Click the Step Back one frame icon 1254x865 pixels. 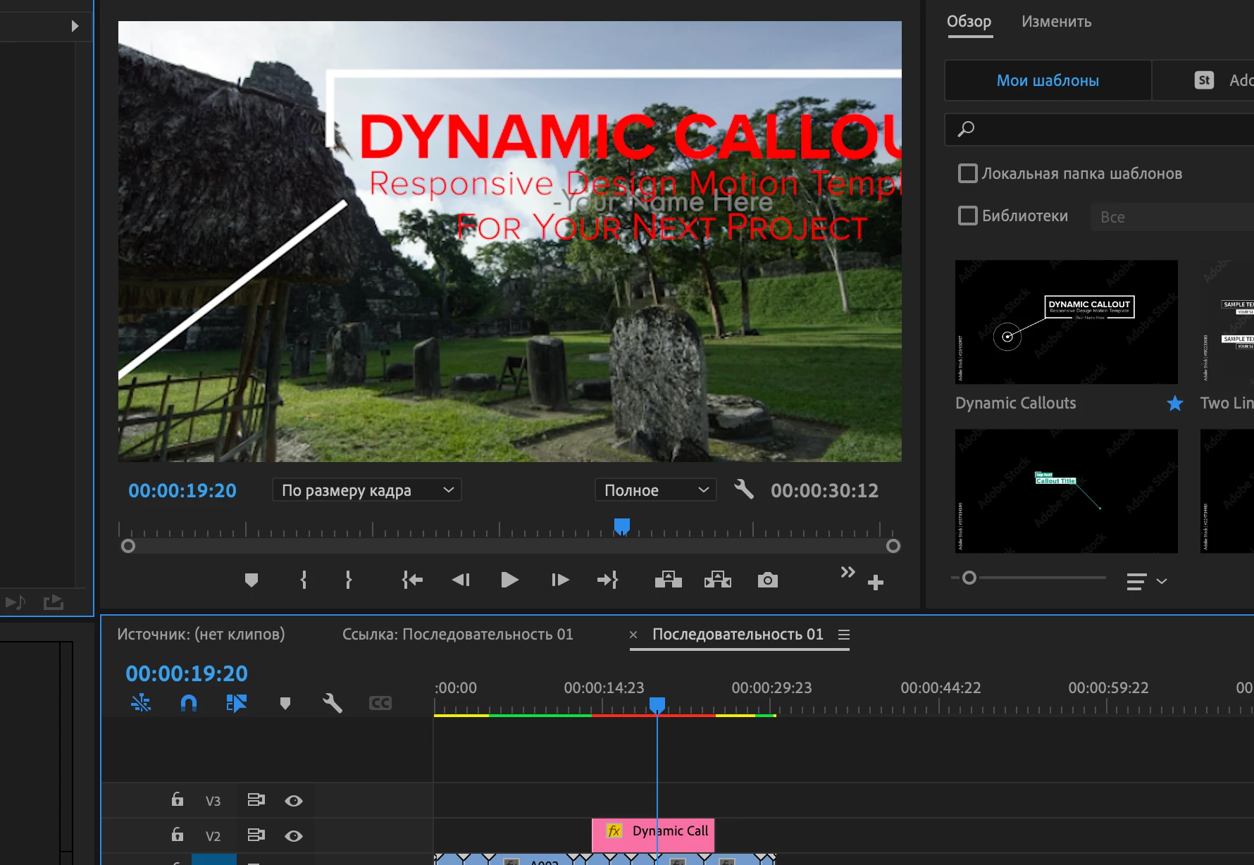click(x=461, y=580)
